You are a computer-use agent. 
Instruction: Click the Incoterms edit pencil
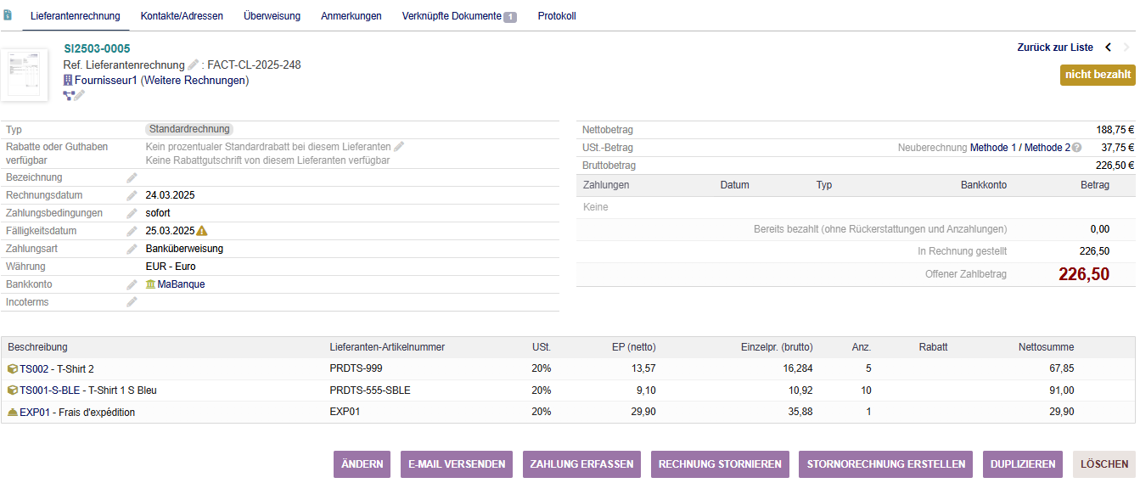(x=132, y=302)
